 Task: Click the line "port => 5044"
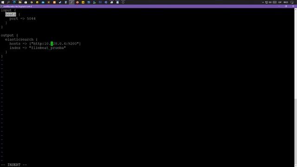22,19
